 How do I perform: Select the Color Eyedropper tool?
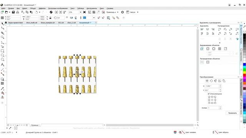[x=2, y=89]
